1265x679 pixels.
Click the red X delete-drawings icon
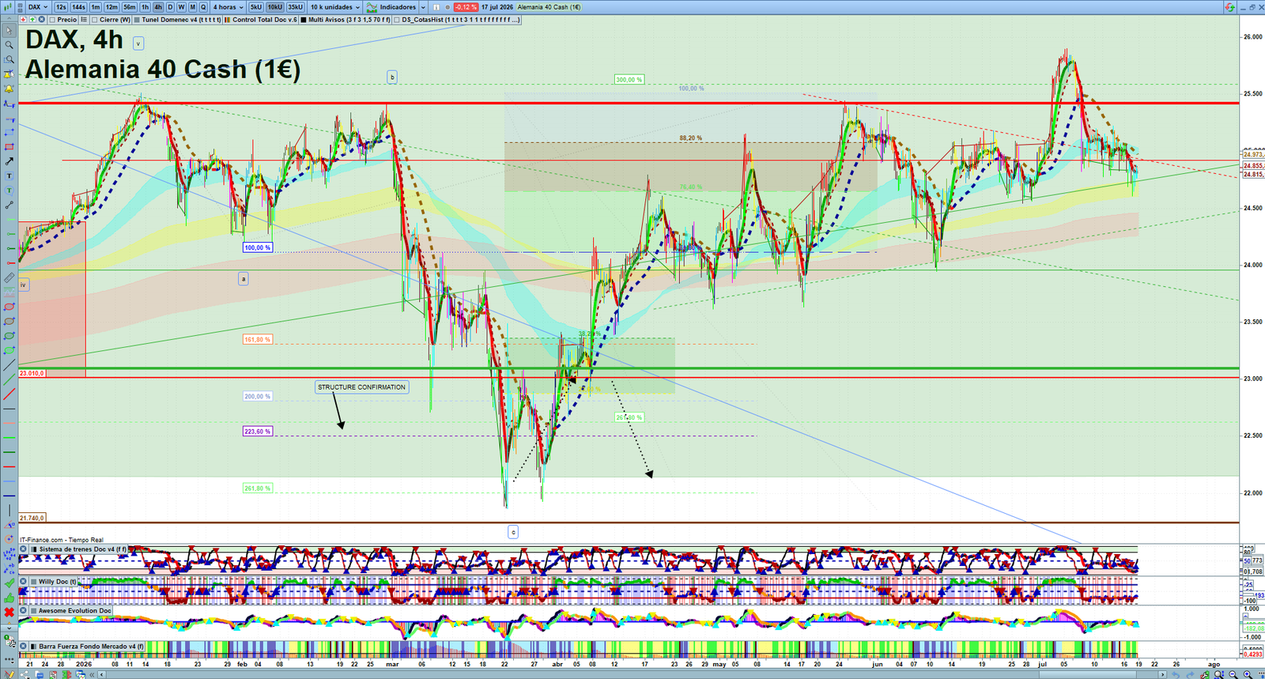tap(9, 613)
